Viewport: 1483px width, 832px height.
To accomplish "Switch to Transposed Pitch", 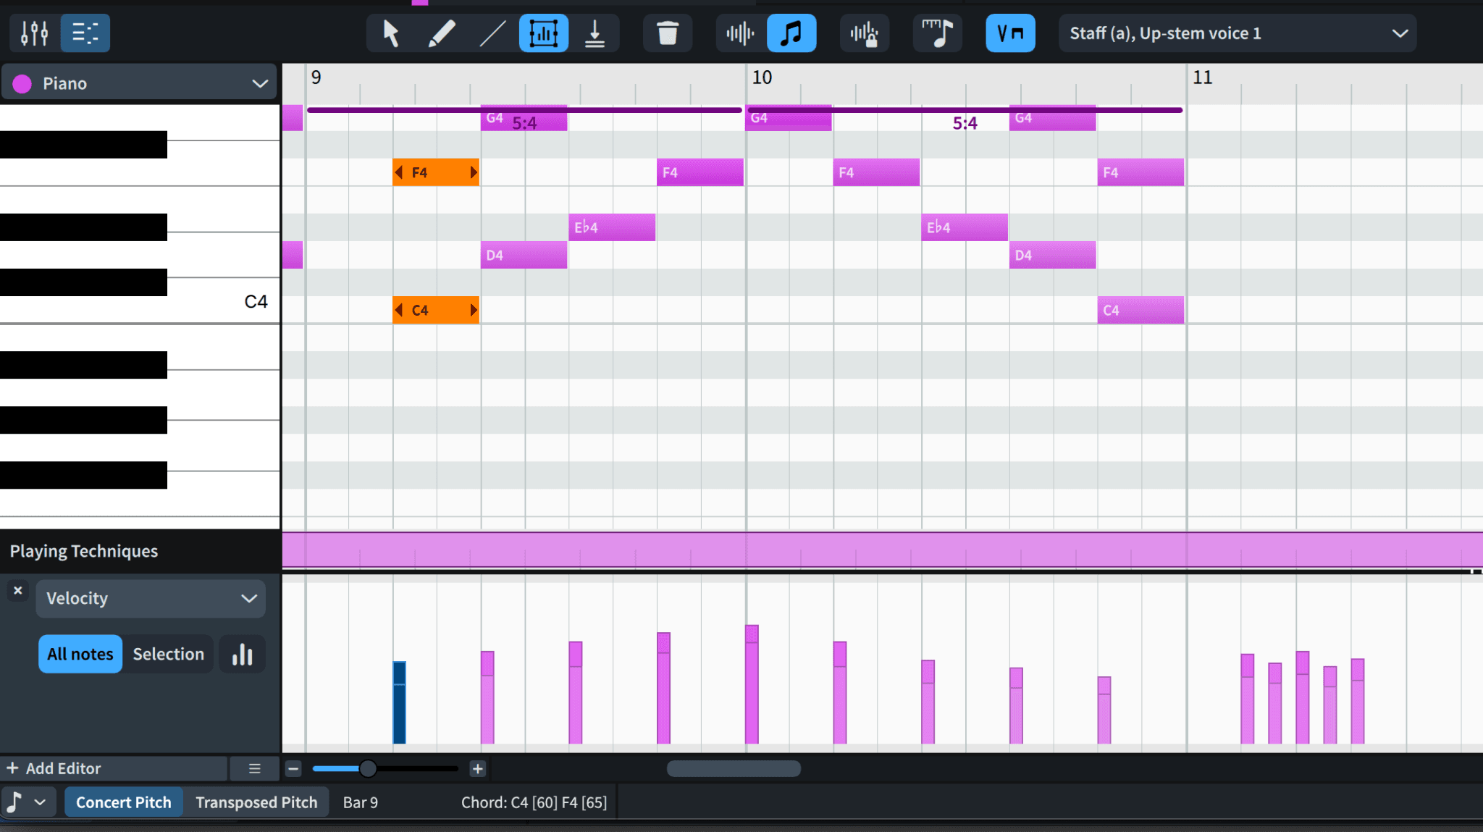I will (x=256, y=802).
